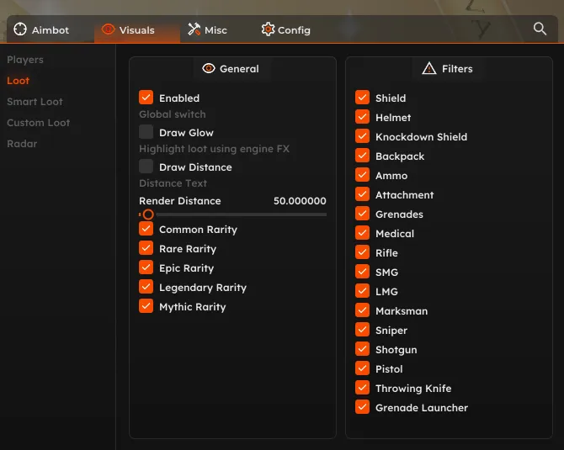
Task: Open the search magnifier icon
Action: pyautogui.click(x=540, y=29)
